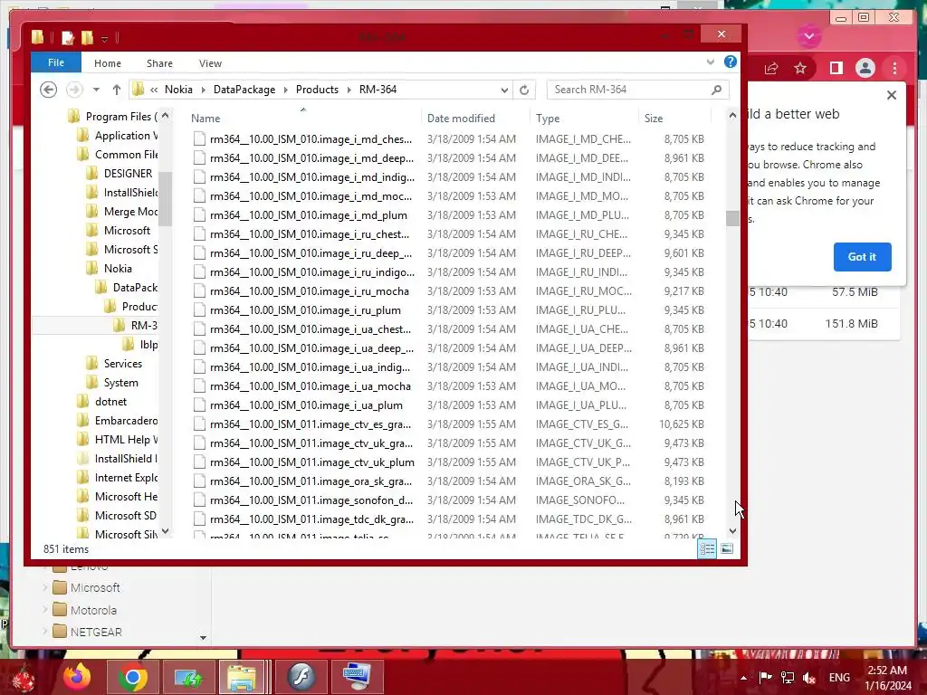Go up one folder level arrow
Screen dimensions: 927x695
coord(117,90)
